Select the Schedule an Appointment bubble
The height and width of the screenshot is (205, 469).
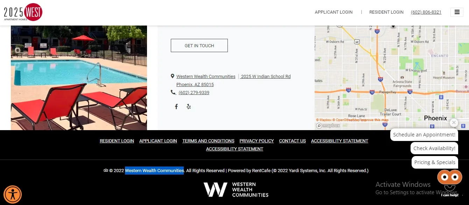424,135
